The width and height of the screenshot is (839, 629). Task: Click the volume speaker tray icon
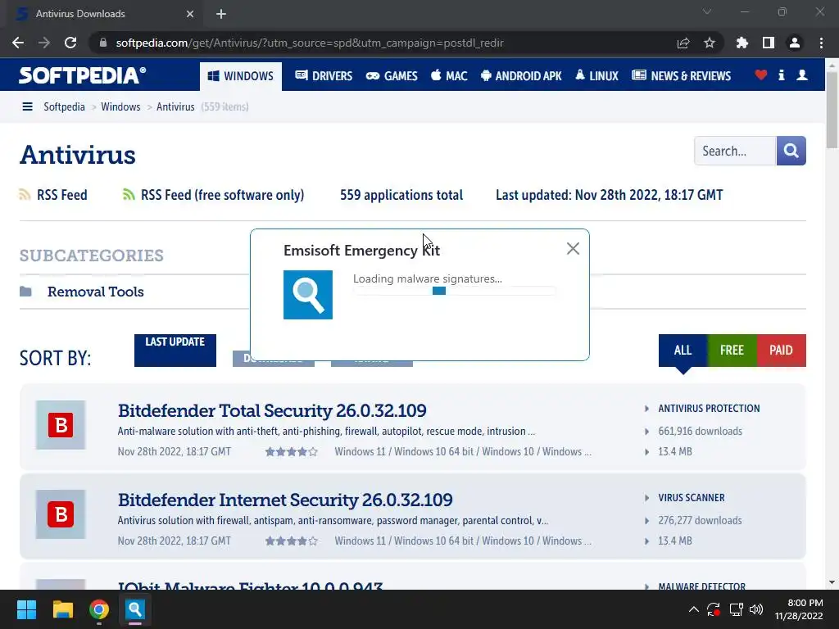[x=756, y=609]
